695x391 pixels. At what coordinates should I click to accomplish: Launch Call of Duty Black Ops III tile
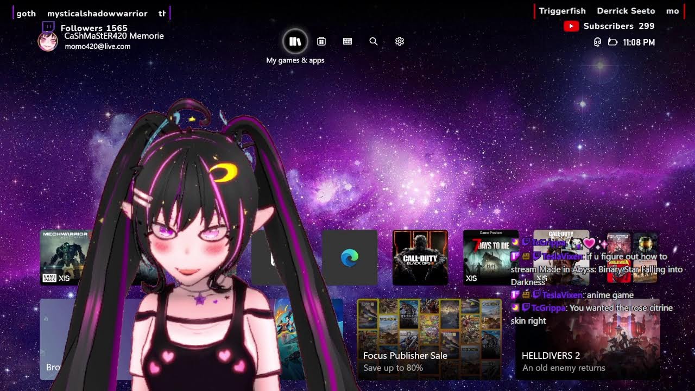(420, 257)
